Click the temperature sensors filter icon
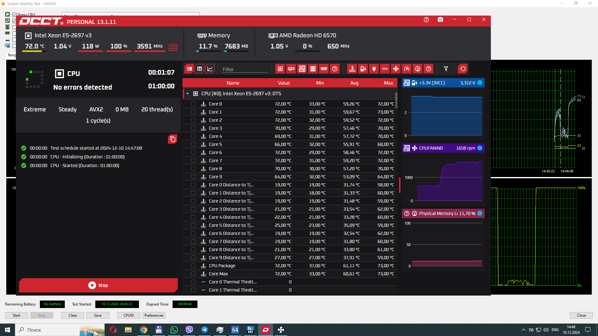 [352, 69]
